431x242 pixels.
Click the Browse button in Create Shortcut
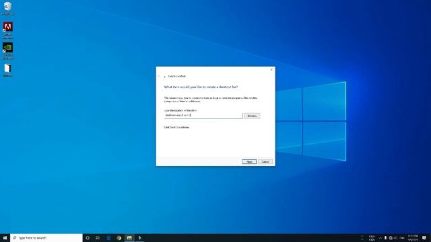pos(252,116)
